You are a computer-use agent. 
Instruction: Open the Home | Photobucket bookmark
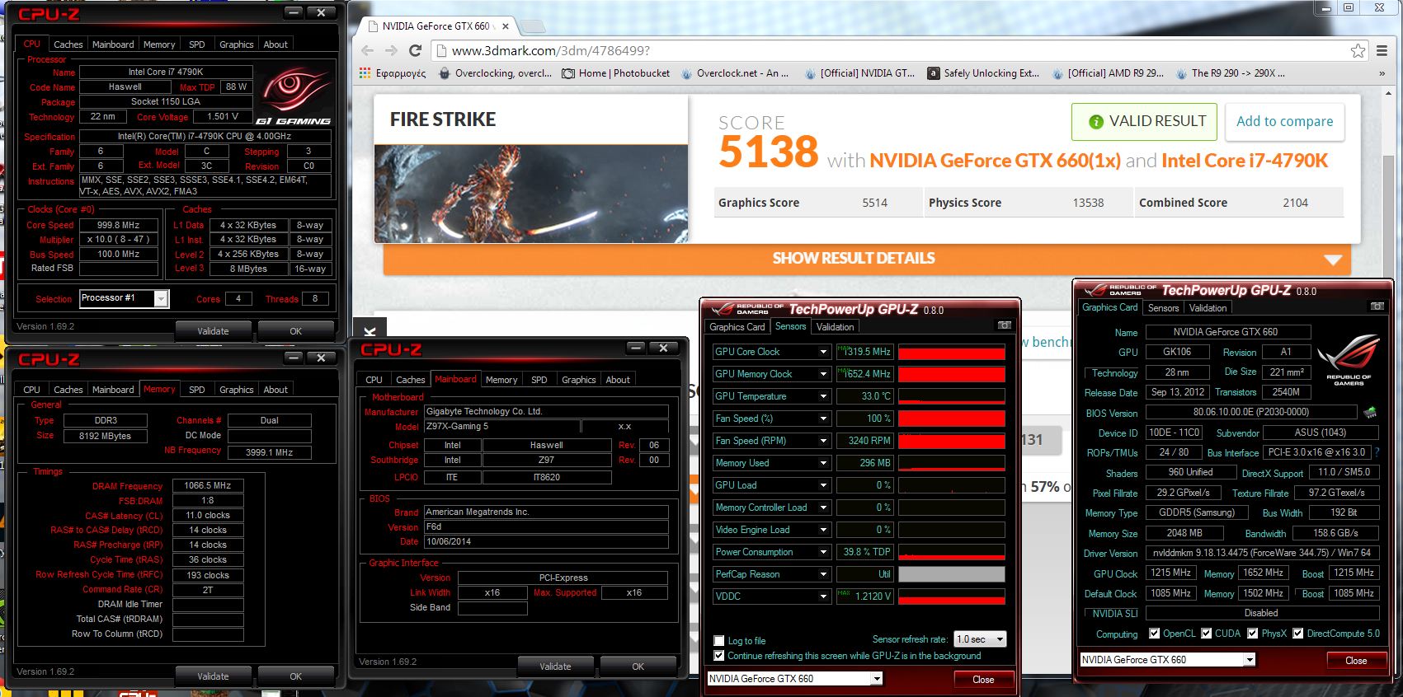coord(616,73)
